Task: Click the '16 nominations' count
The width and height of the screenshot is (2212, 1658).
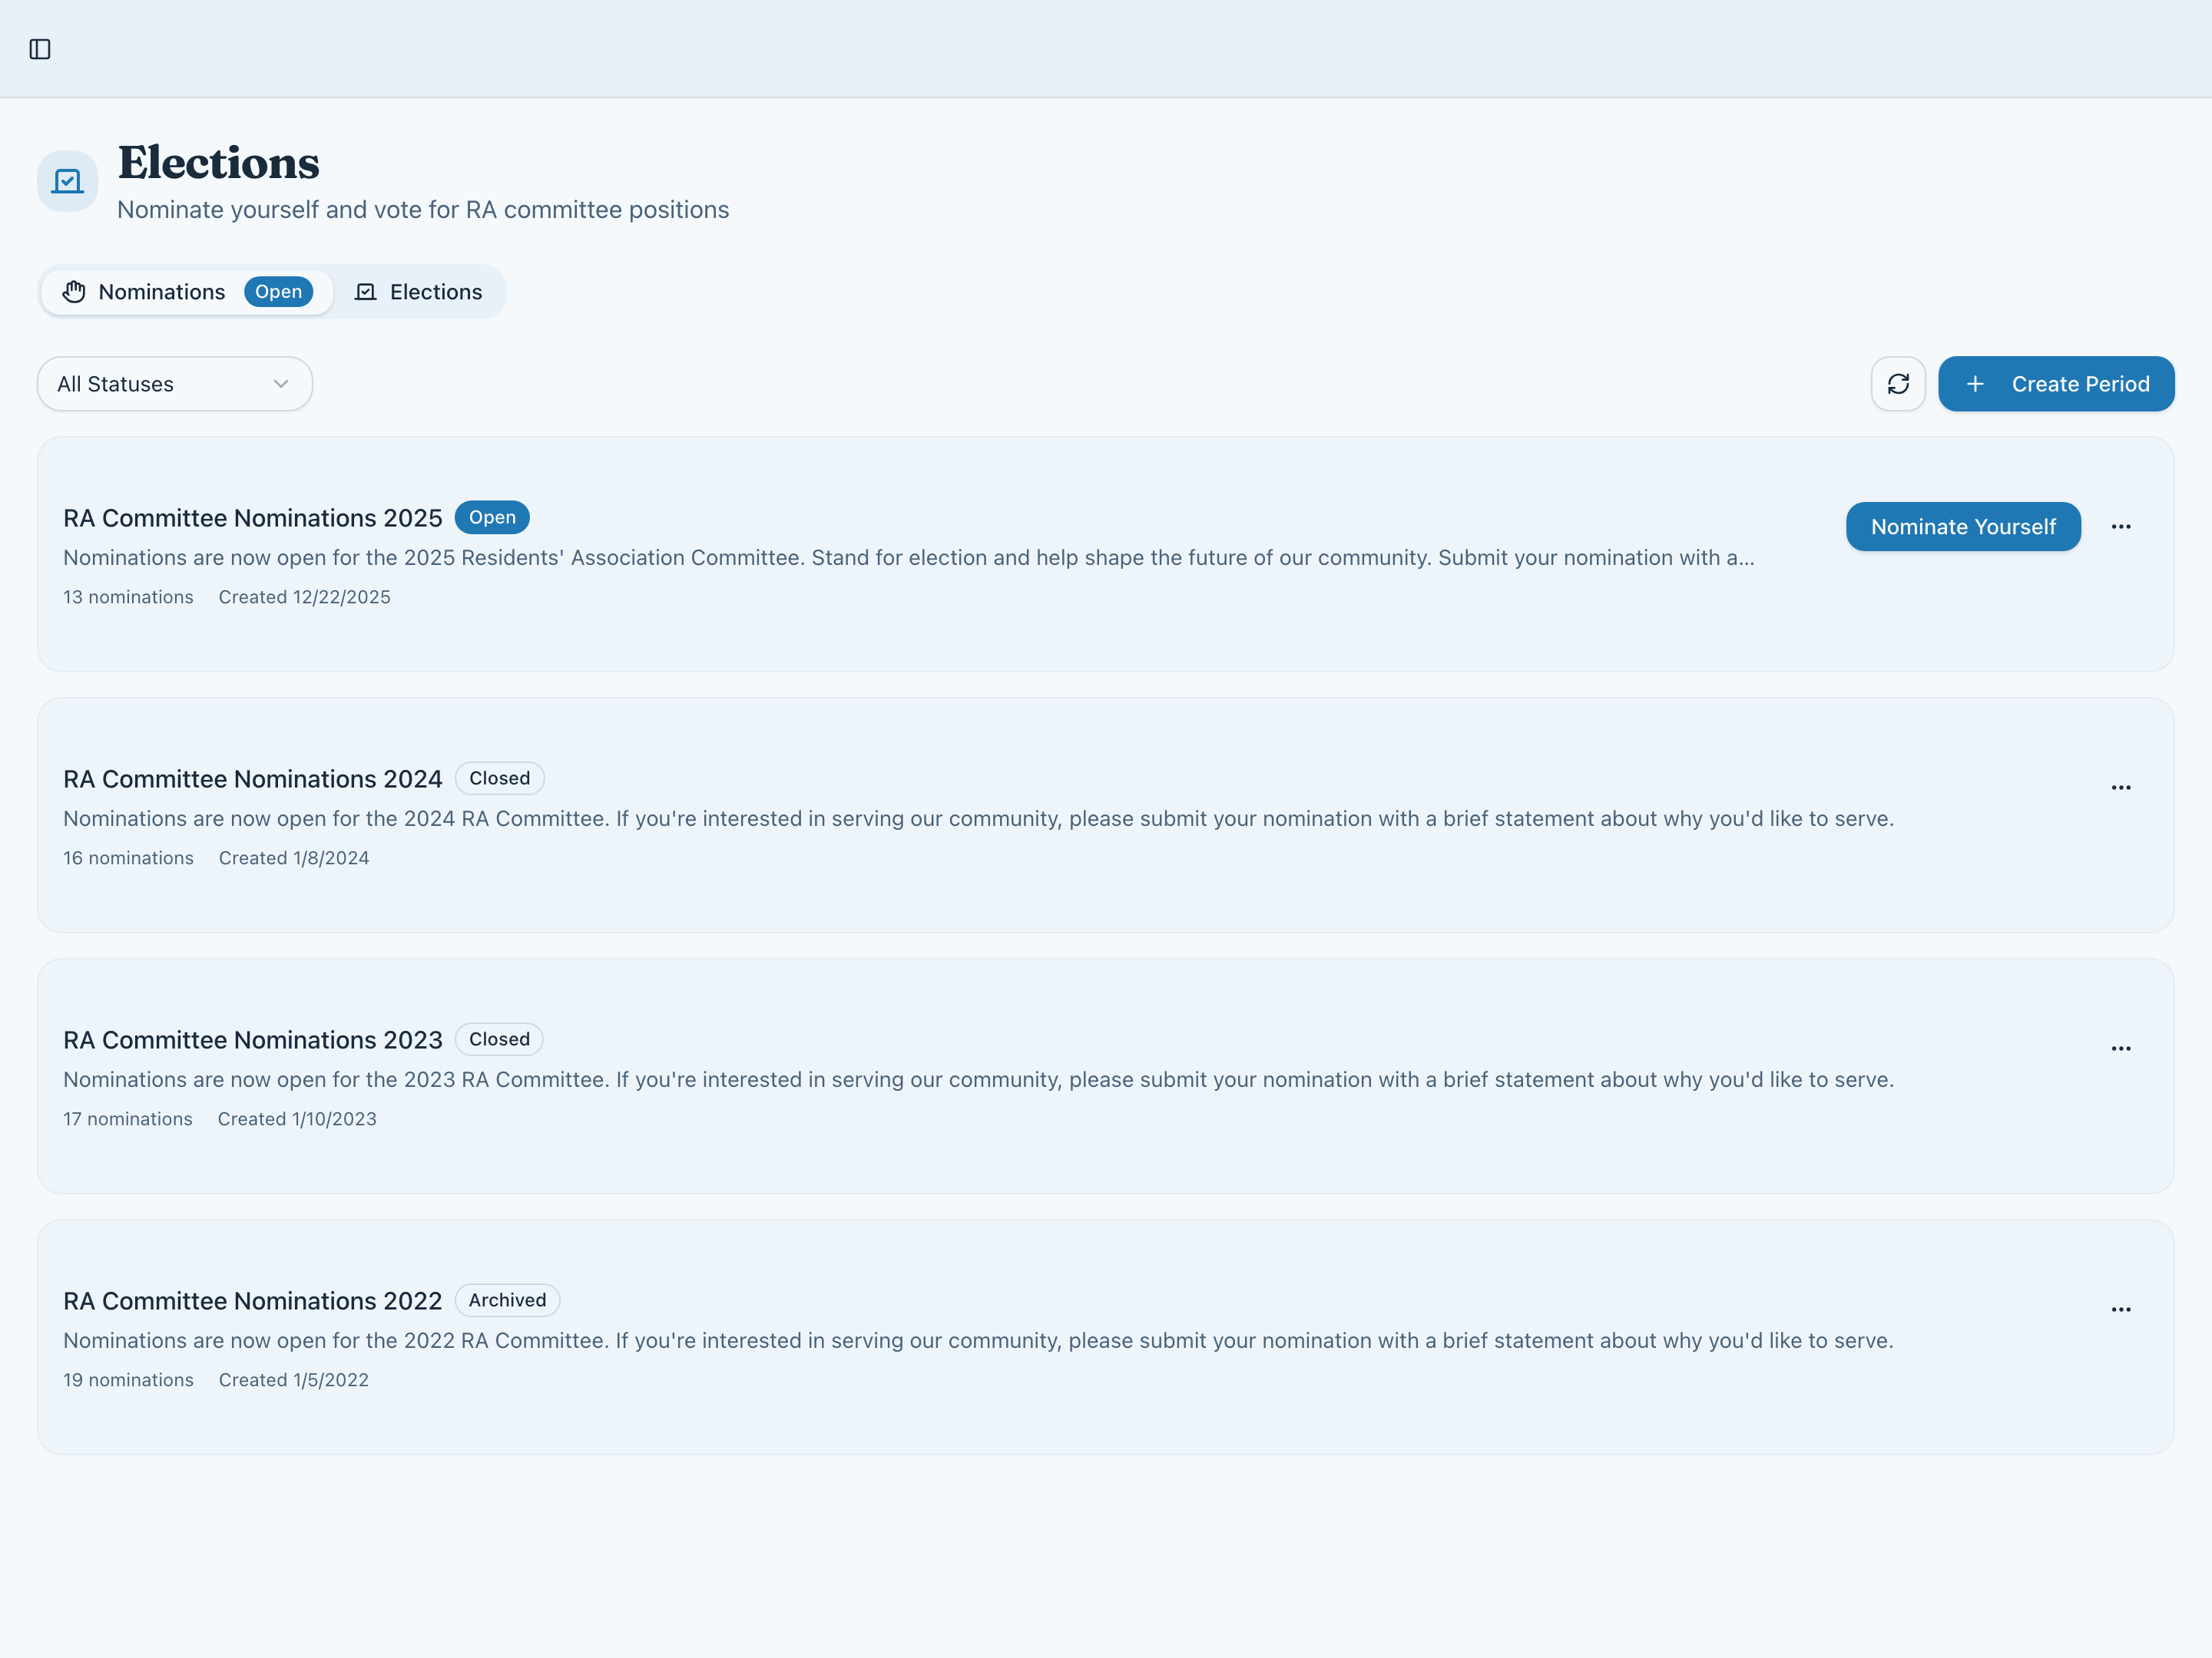Action: pos(128,857)
